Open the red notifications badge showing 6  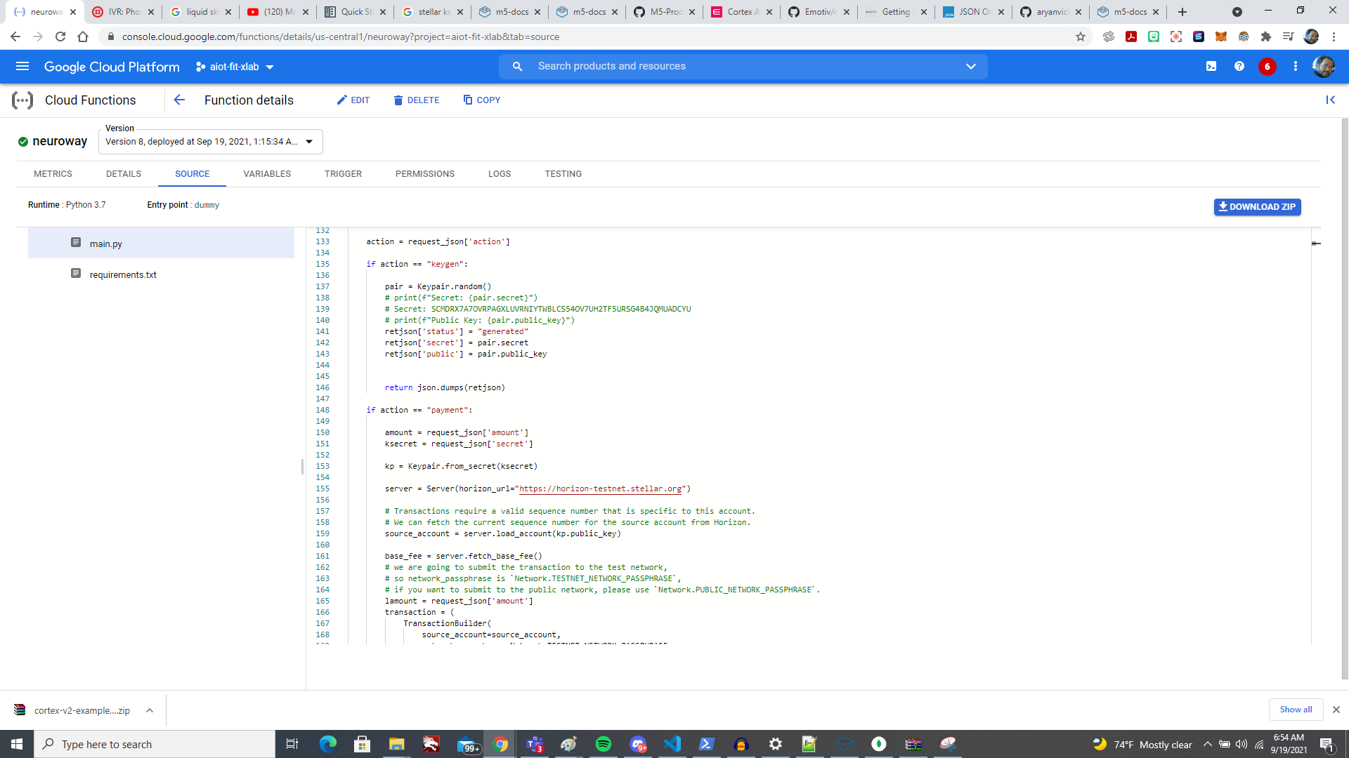click(1267, 66)
